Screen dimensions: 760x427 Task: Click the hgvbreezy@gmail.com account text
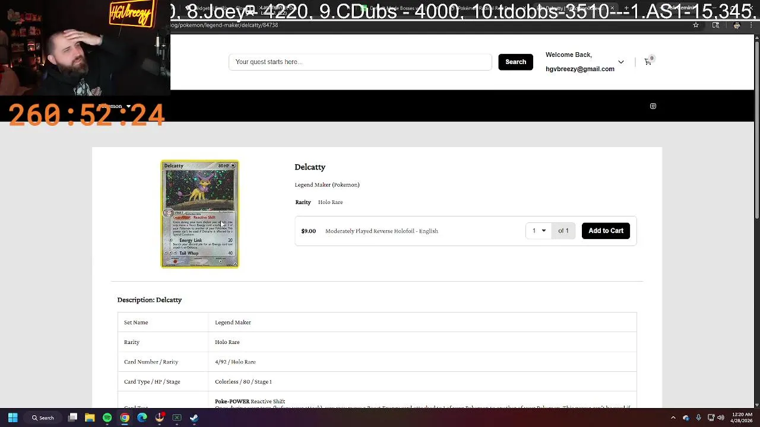[580, 69]
